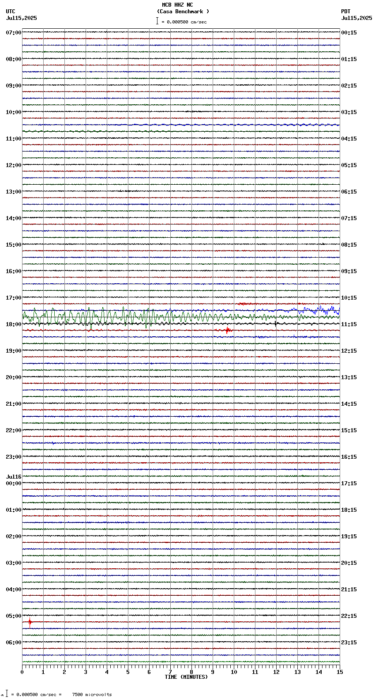Click the 06:00 UTC time label

14,643
